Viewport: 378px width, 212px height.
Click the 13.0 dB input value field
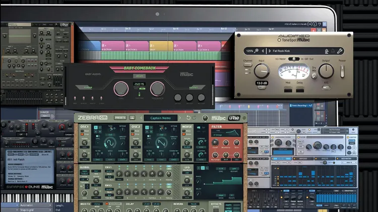point(262,83)
